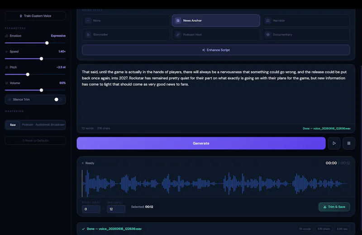
Task: Click the Narrator book icon
Action: tap(268, 20)
